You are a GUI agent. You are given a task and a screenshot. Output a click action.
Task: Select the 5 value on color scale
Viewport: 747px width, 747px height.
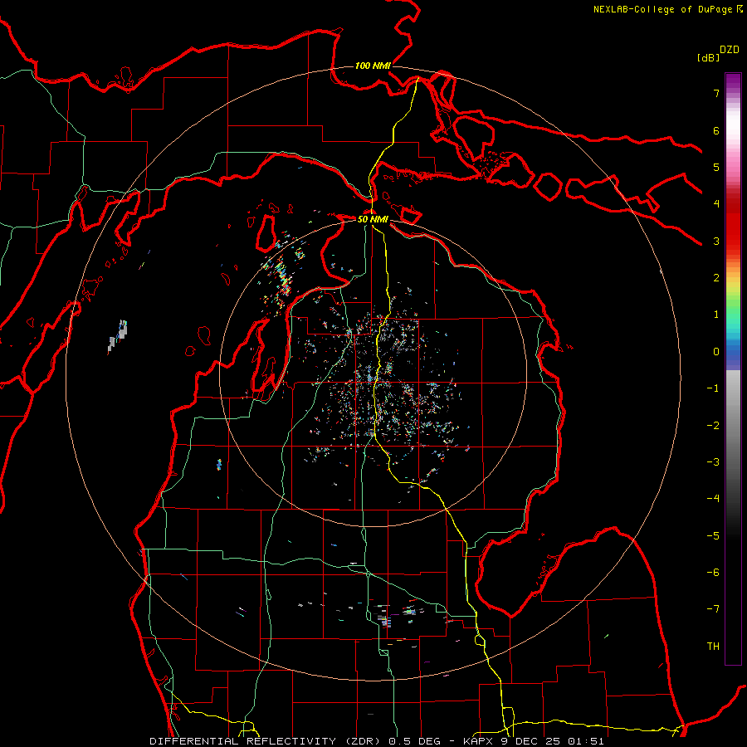pyautogui.click(x=716, y=167)
